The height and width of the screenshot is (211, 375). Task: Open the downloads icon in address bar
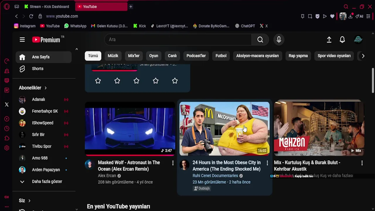(350, 16)
